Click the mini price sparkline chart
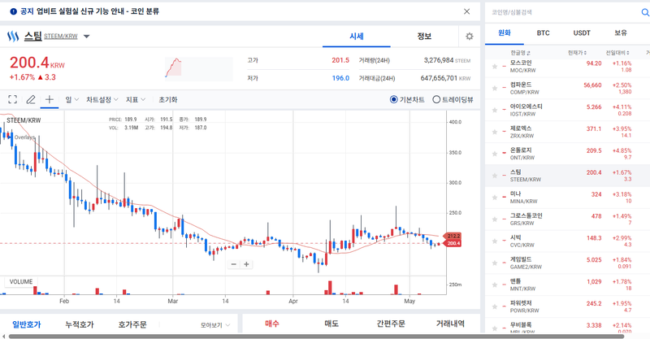 tap(198, 68)
